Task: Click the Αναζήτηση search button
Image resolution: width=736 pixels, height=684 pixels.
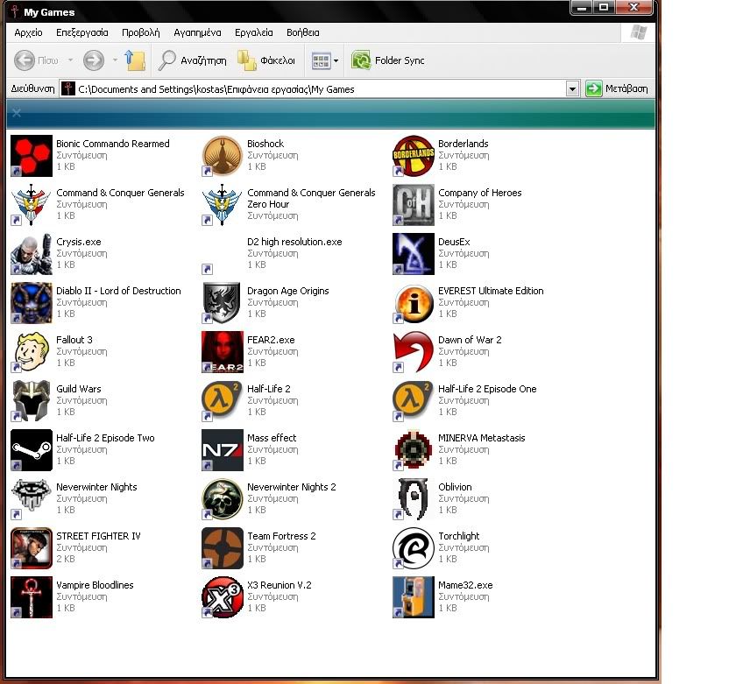Action: point(193,60)
